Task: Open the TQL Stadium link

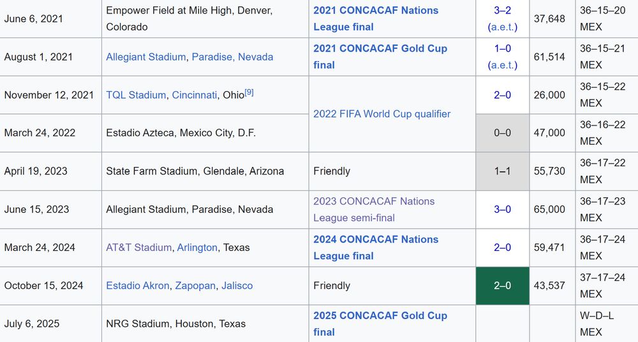Action: tap(136, 95)
